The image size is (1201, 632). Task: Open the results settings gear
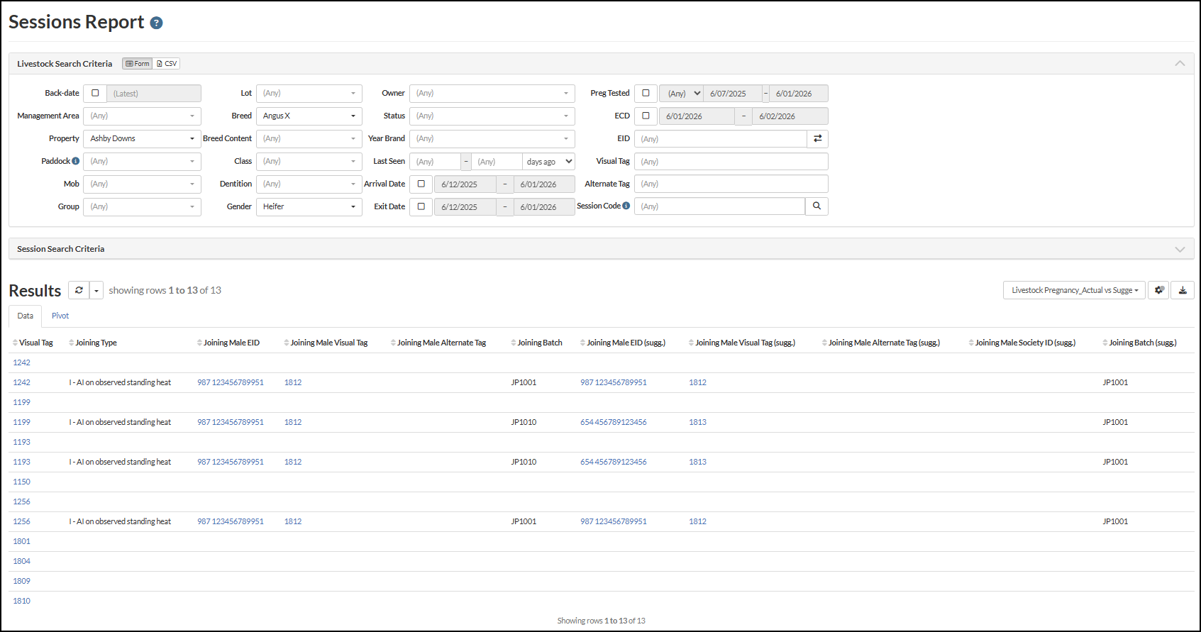pos(1158,290)
